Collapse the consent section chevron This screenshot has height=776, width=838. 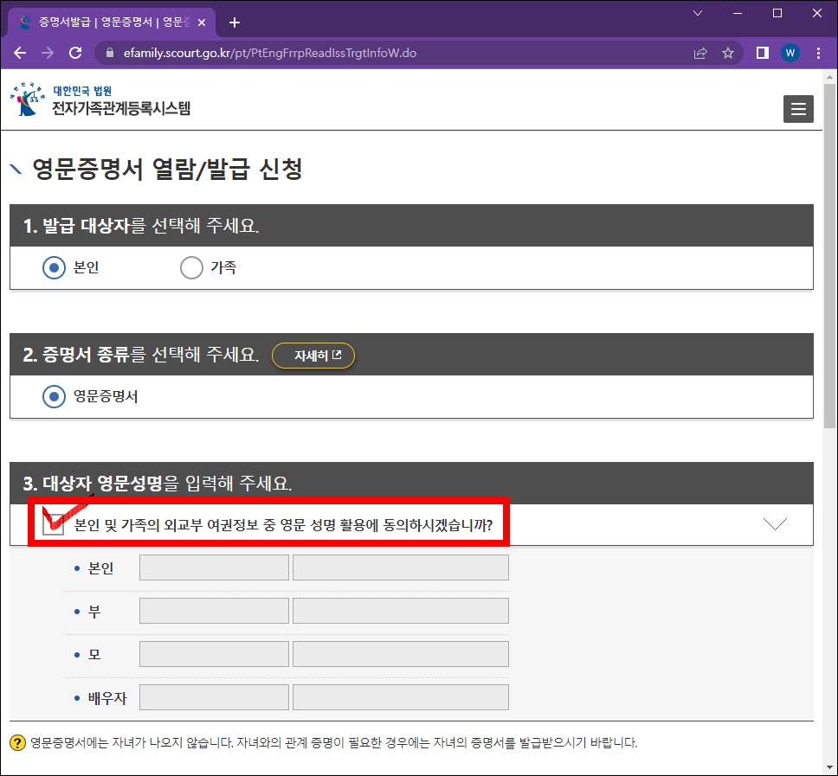[x=776, y=523]
